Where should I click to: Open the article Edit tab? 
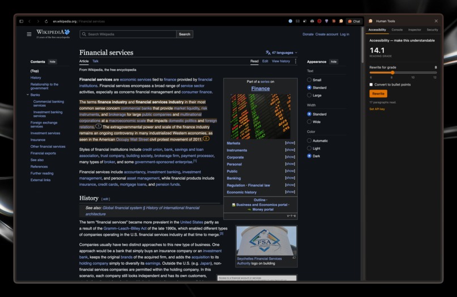[x=265, y=61]
